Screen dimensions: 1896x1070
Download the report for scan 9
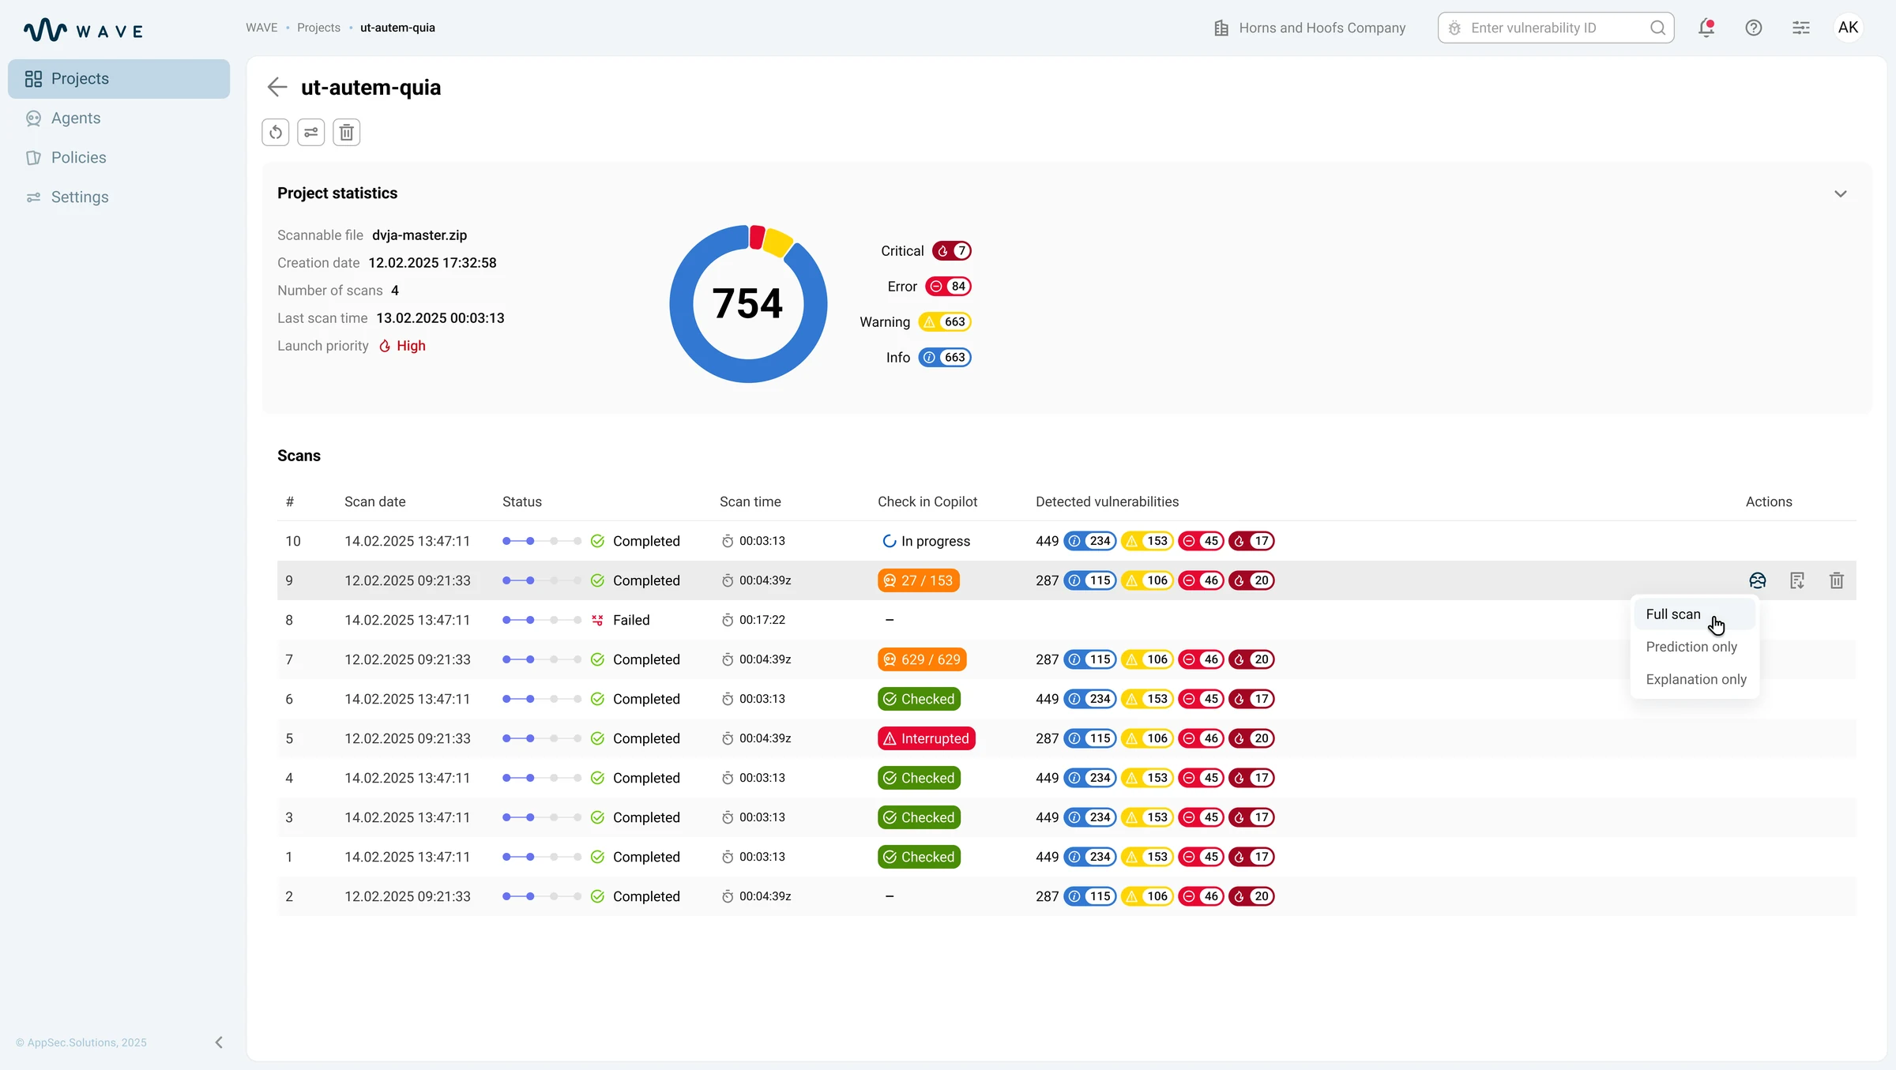pyautogui.click(x=1797, y=580)
